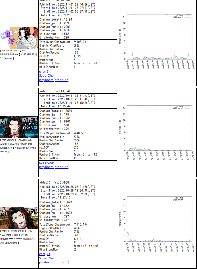This screenshot has width=197, height=269.
Task: Select the 'its iiiiiime' MC ETERNAL 2 title
Action: click(18, 55)
